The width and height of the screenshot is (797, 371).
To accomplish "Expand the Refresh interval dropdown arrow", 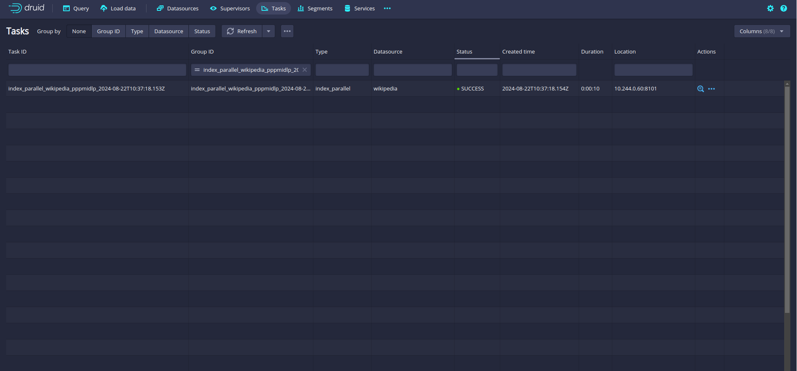I will (269, 31).
